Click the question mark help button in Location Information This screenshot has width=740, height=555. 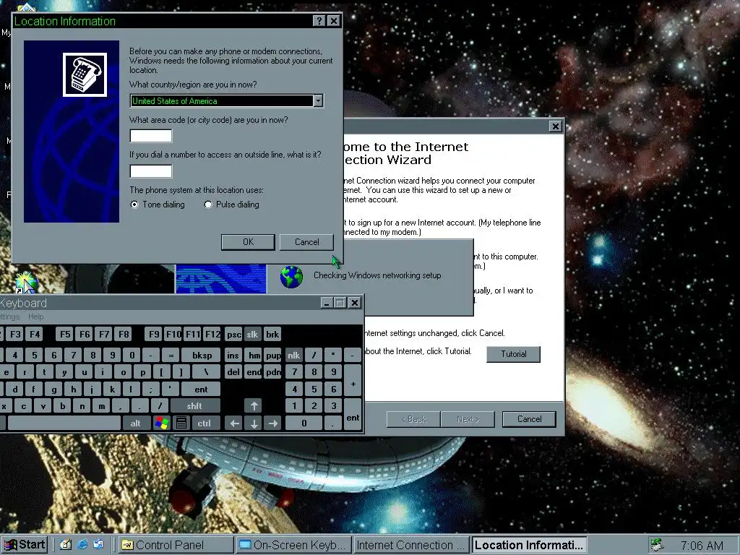[x=319, y=21]
